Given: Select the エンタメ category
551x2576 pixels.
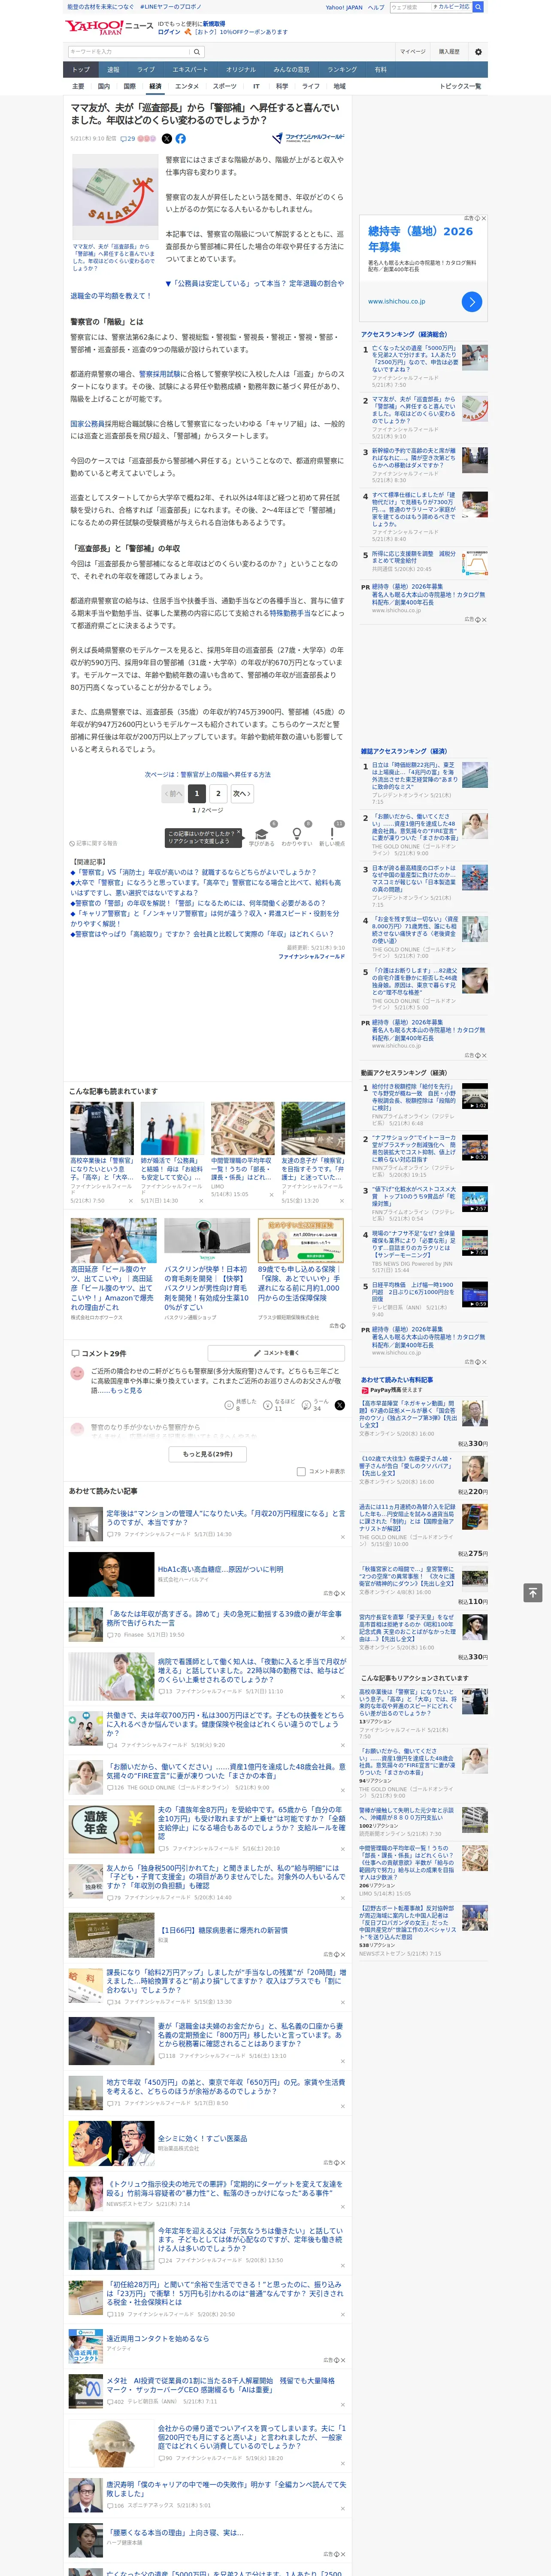Looking at the screenshot, I should 187,86.
